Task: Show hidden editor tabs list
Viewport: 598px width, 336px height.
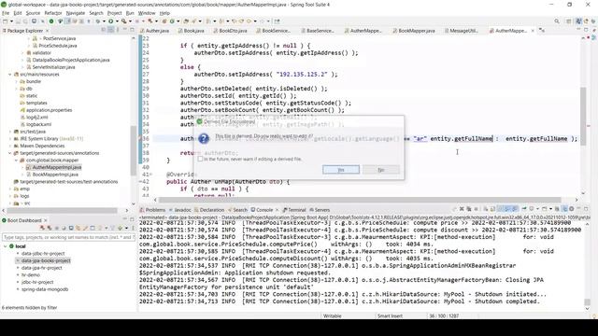Action: [x=542, y=31]
